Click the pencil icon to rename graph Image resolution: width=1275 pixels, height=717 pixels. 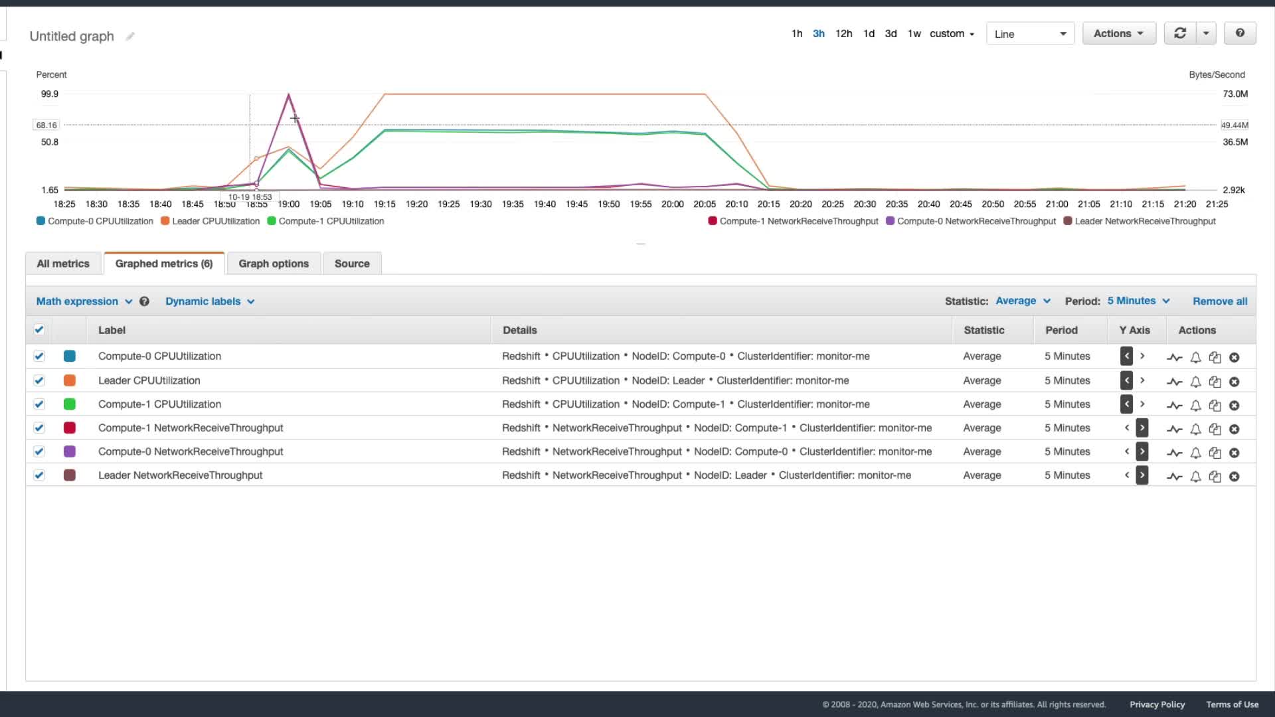130,37
